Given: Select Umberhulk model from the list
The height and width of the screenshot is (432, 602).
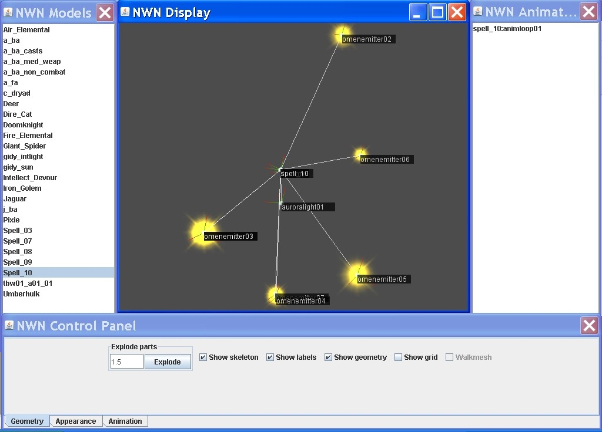Looking at the screenshot, I should point(21,294).
